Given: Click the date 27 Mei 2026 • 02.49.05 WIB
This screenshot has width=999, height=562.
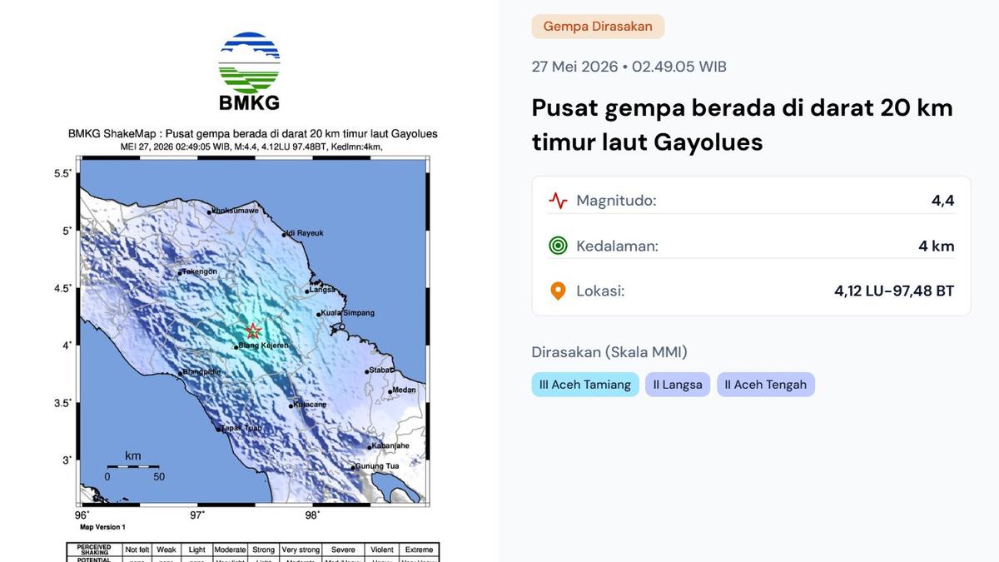Looking at the screenshot, I should pos(629,67).
